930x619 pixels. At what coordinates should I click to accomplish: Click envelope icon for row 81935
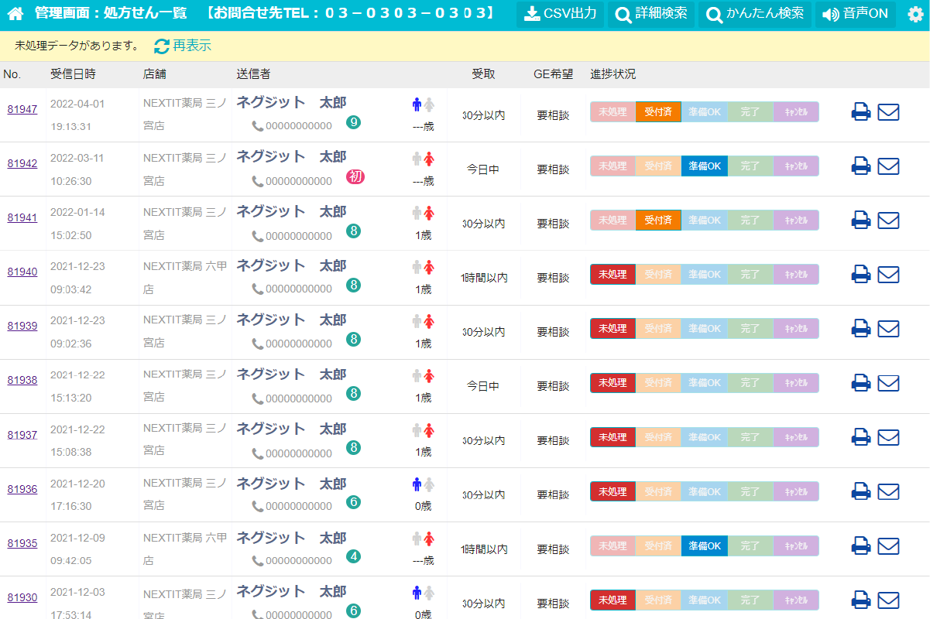(888, 546)
